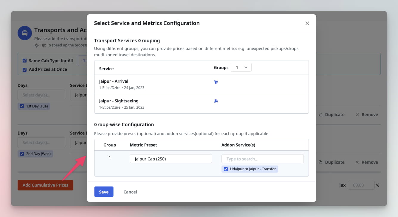
Task: Select the radio button for Jaipur - Sightseeing
Action: click(x=216, y=101)
